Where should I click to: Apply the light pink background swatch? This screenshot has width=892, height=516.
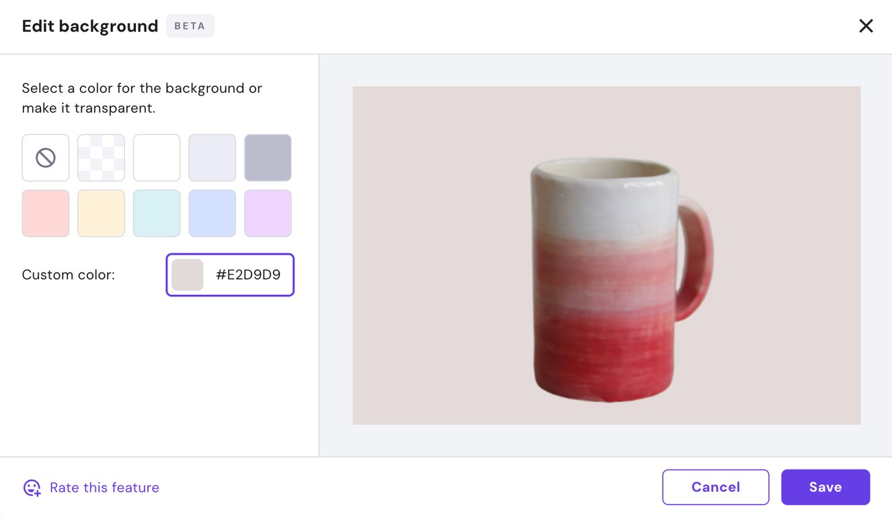46,214
